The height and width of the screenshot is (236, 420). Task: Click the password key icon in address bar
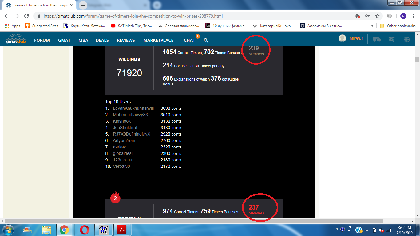pyautogui.click(x=367, y=16)
